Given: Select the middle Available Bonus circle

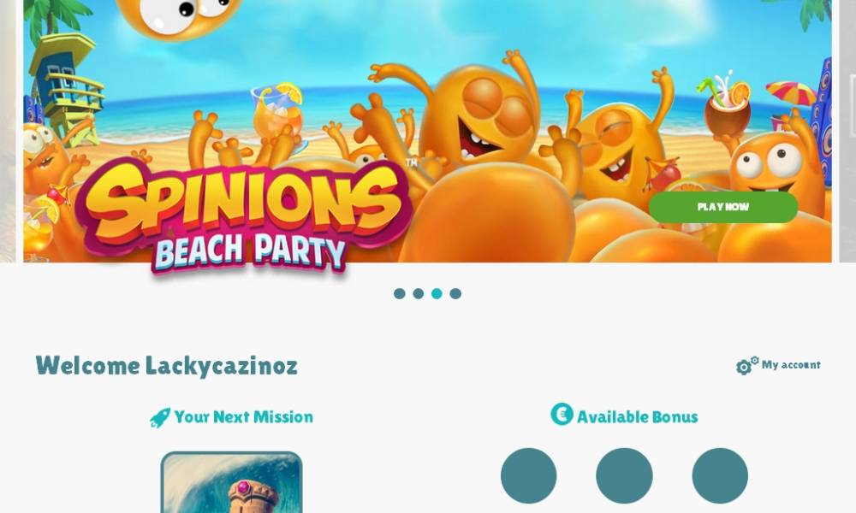Looking at the screenshot, I should [624, 476].
